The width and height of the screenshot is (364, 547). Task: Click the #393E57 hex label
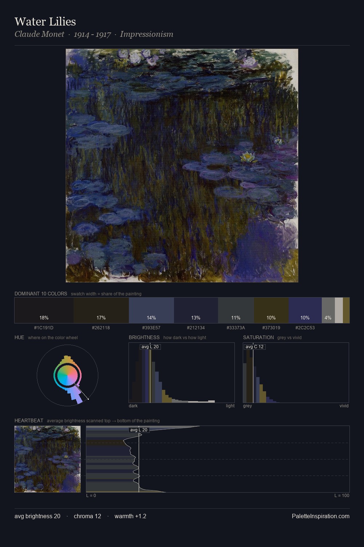[151, 328]
